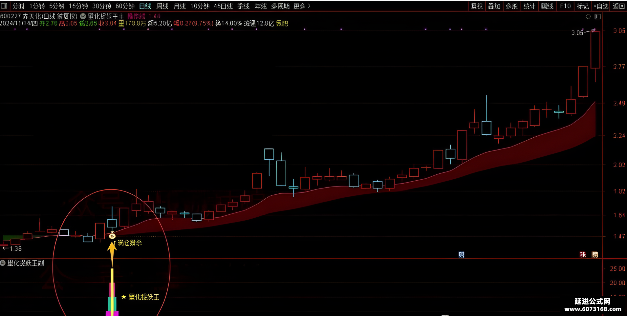
Task: Expand the 更多 periods menu
Action: [302, 6]
